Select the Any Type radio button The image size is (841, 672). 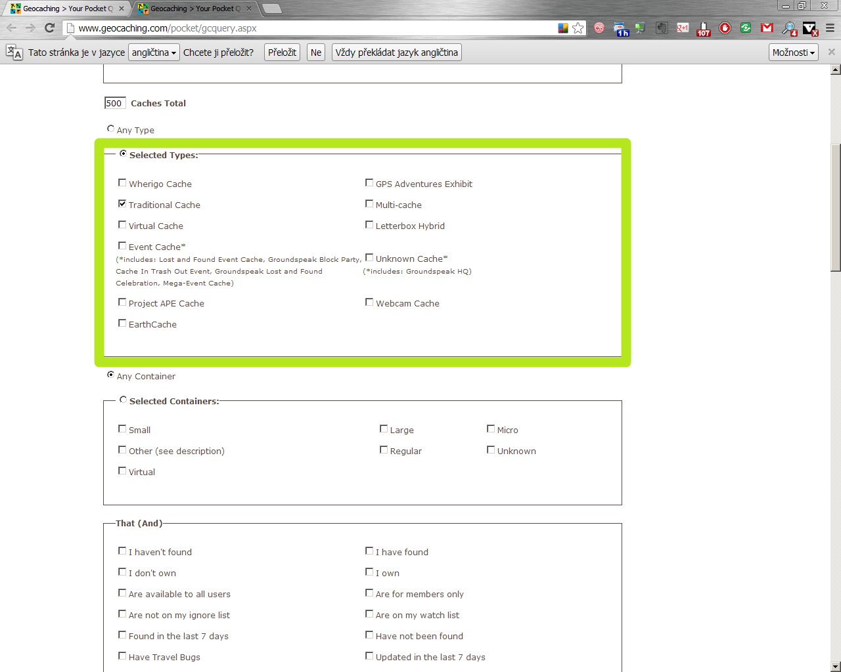tap(110, 129)
